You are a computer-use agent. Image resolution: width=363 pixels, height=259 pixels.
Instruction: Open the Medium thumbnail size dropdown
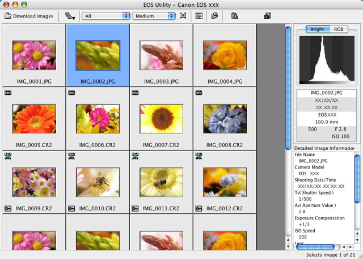tap(154, 16)
